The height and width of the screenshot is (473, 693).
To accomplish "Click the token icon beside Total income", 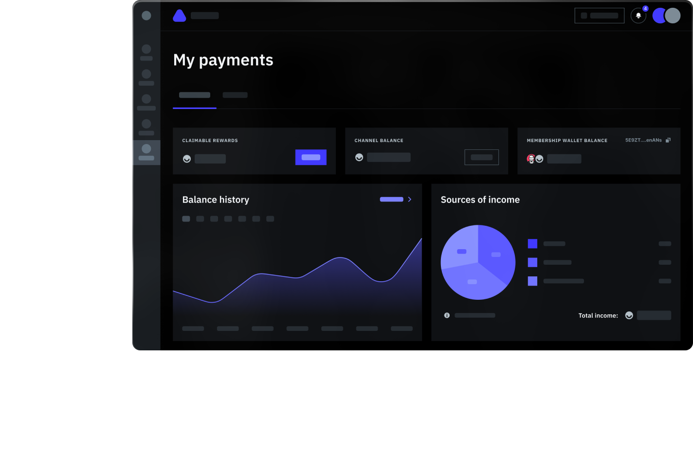I will pyautogui.click(x=629, y=315).
